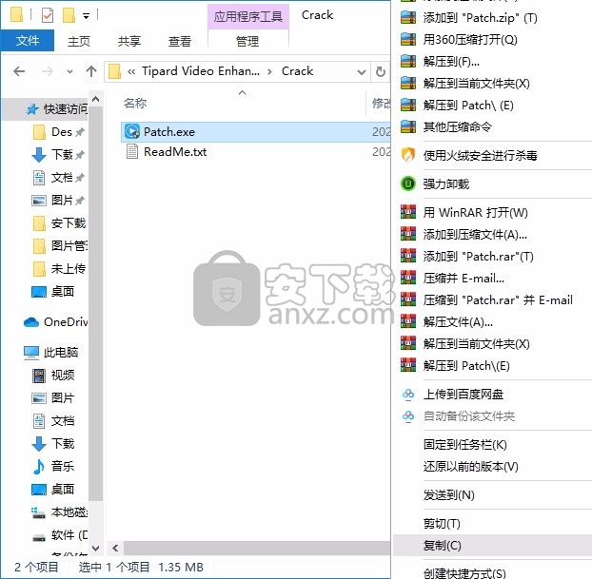Click the Forward navigation arrow
Image resolution: width=592 pixels, height=579 pixels.
[48, 71]
